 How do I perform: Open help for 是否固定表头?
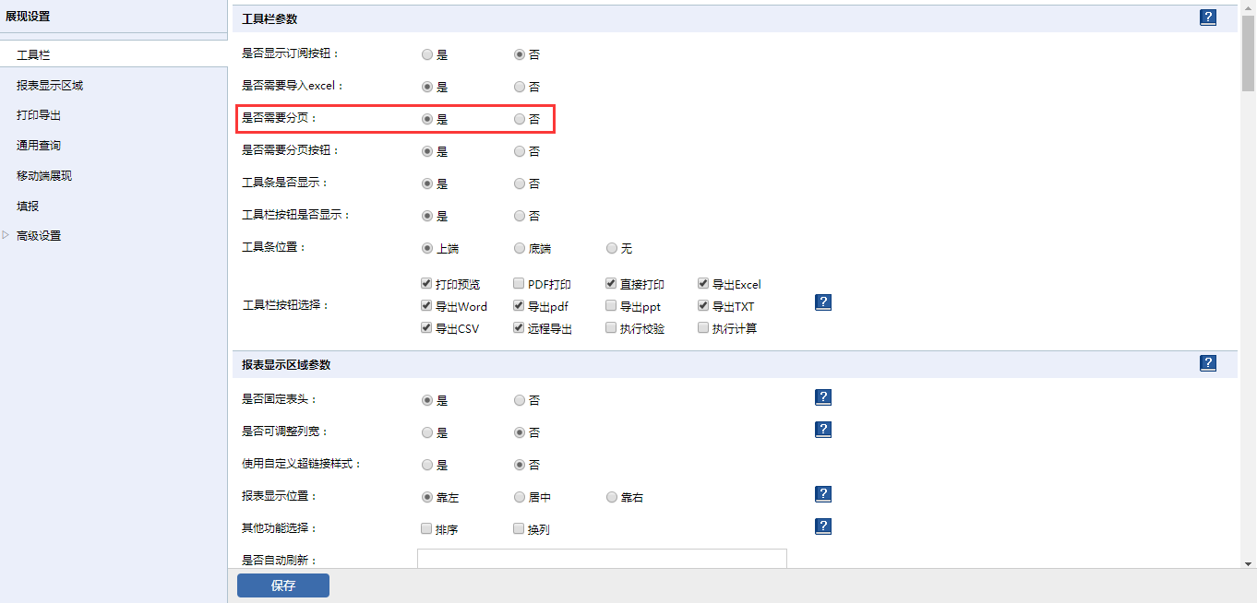point(824,397)
